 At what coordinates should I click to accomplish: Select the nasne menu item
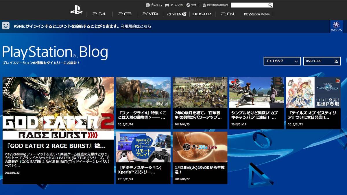click(202, 14)
